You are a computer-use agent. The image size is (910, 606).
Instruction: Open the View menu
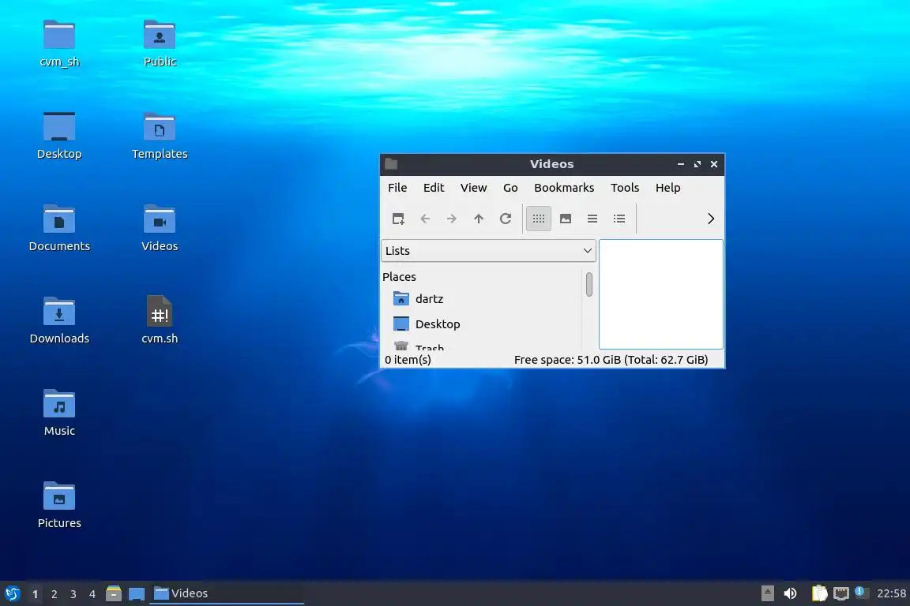(x=474, y=188)
